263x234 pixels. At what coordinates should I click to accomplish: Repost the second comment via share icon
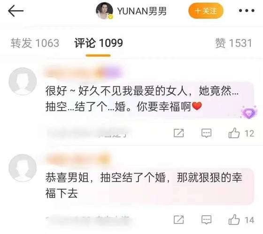pyautogui.click(x=179, y=219)
